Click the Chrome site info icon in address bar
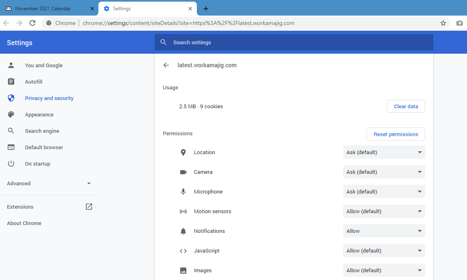 click(49, 23)
